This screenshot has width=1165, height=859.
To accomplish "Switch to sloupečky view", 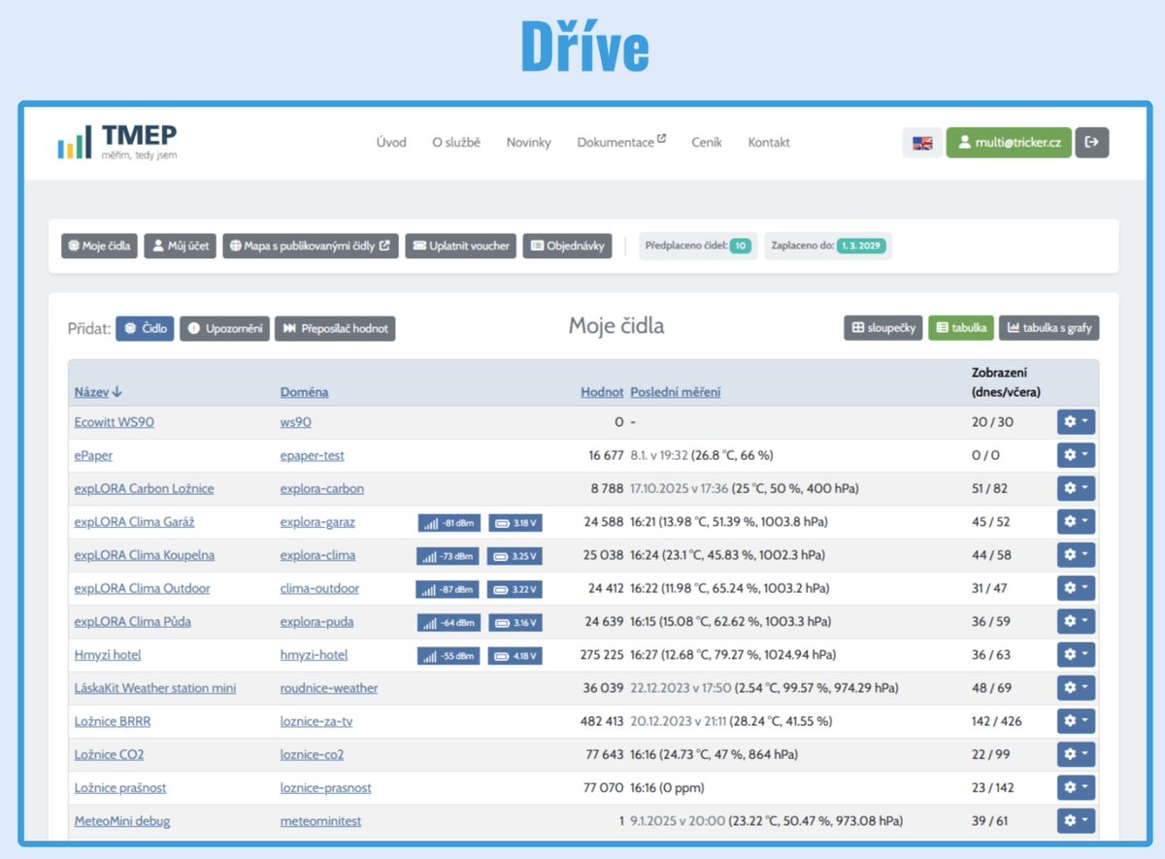I will pos(883,327).
